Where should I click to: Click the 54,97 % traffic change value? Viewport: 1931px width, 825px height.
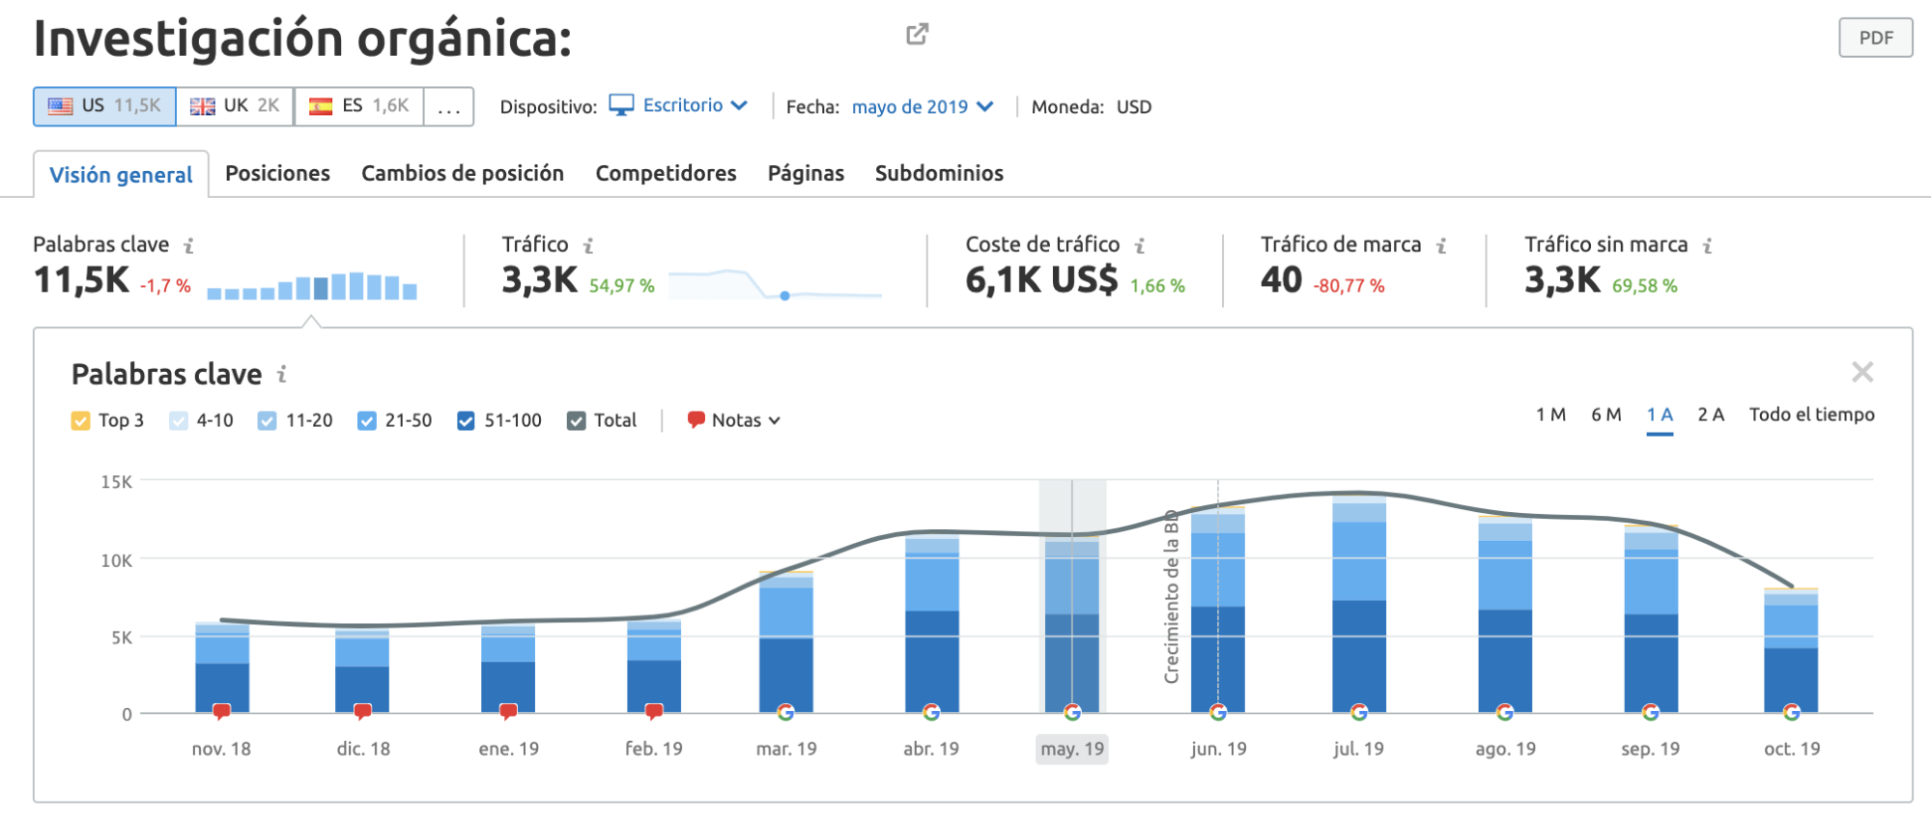[621, 286]
